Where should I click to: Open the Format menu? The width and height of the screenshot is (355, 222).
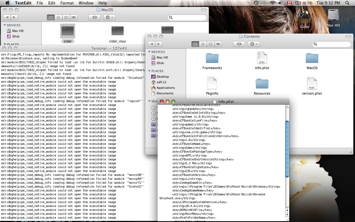coord(67,3)
